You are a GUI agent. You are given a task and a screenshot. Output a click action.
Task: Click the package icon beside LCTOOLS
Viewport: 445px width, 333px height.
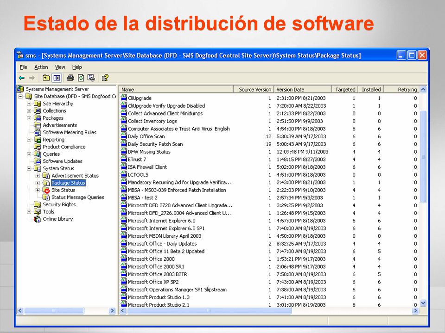[124, 174]
